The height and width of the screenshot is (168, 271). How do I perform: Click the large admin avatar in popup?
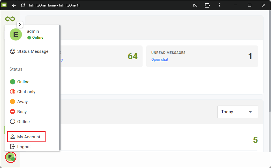coord(16,34)
